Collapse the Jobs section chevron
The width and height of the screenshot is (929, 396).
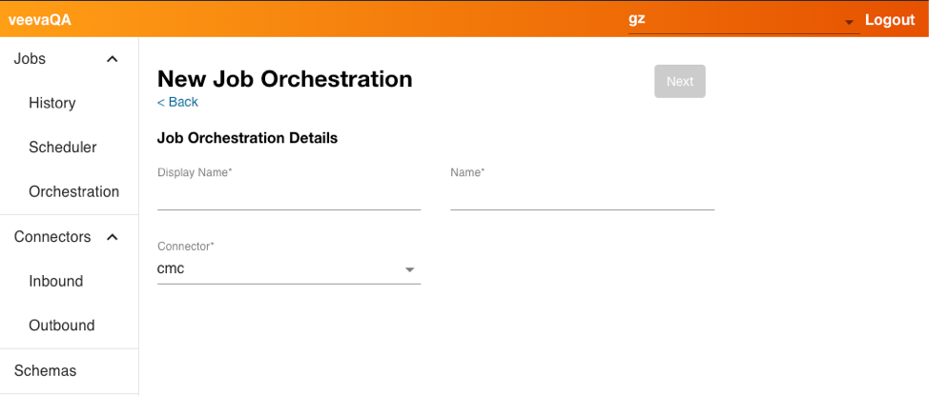113,59
